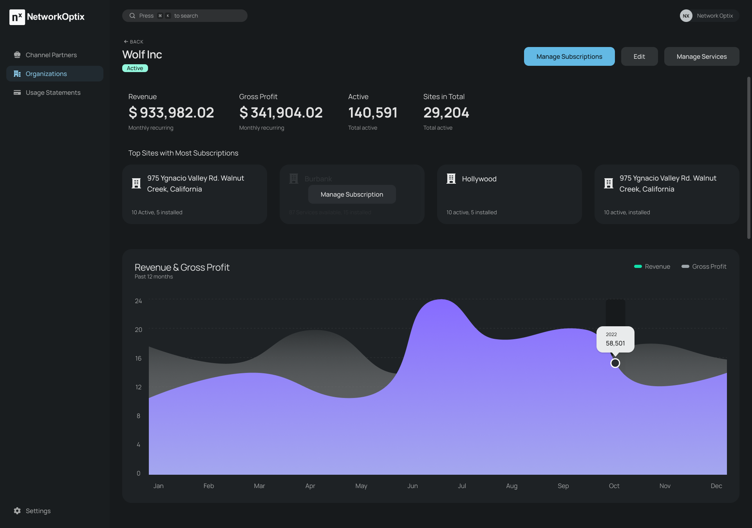Click the Wolf Inc title
752x528 pixels.
point(142,54)
